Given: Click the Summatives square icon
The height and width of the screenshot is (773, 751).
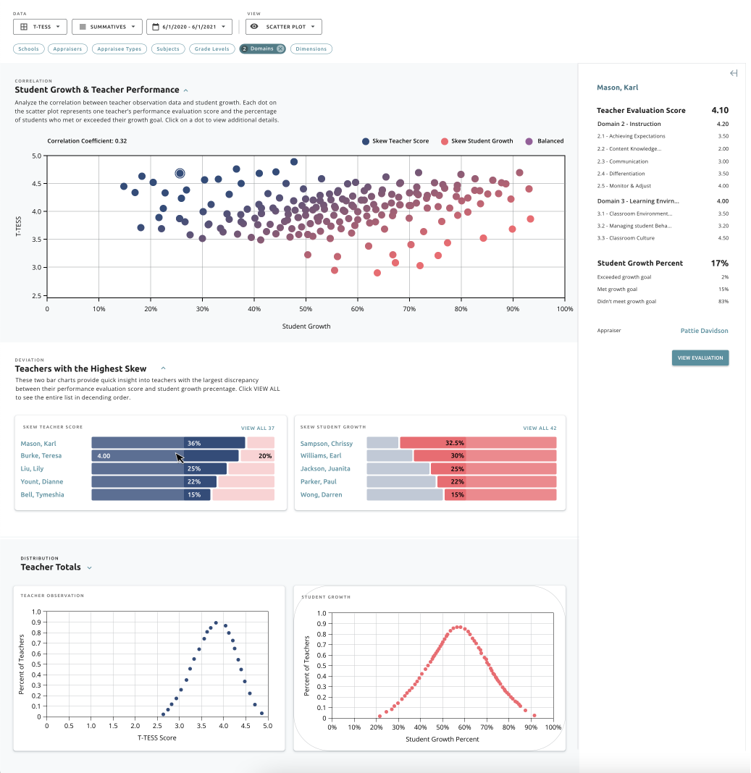Looking at the screenshot, I should [83, 27].
